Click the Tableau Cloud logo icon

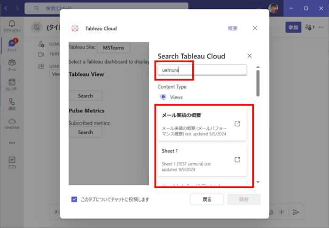pyautogui.click(x=75, y=28)
